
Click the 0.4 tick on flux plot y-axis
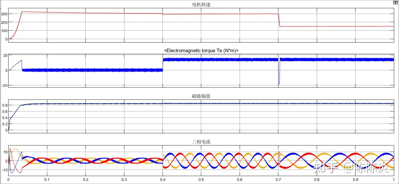coord(5,118)
